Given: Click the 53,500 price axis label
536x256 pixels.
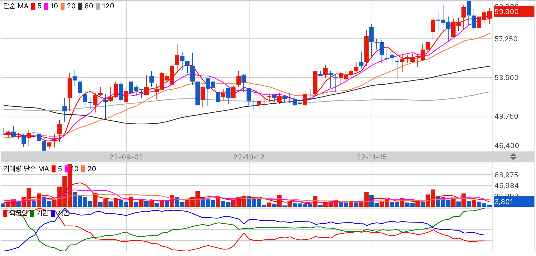Looking at the screenshot, I should [506, 78].
